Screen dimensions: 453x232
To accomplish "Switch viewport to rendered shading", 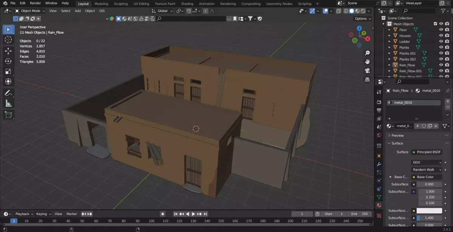I will click(x=363, y=11).
